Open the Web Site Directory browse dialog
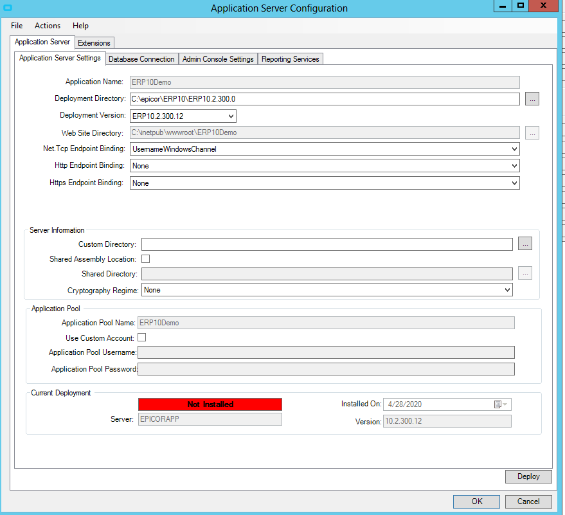This screenshot has height=515, width=565. tap(532, 132)
